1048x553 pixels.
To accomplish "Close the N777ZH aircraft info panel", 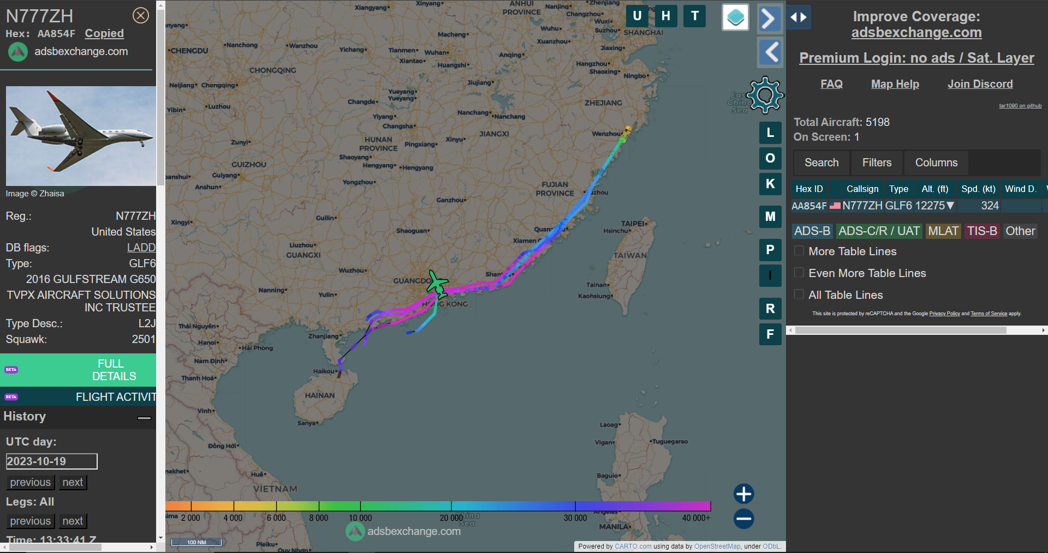I will 141,15.
